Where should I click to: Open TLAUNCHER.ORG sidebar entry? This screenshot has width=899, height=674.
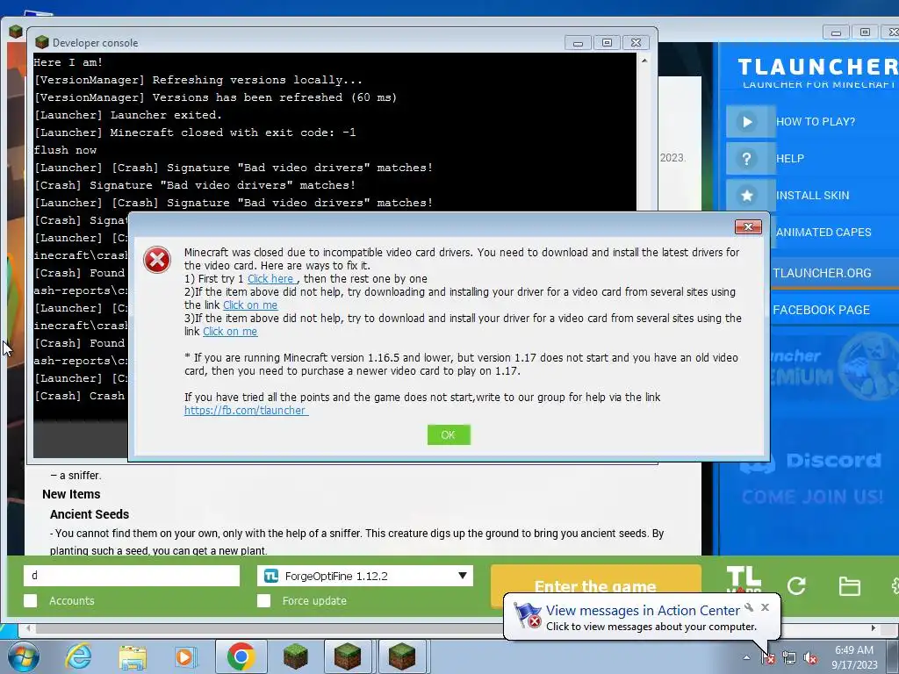point(822,273)
